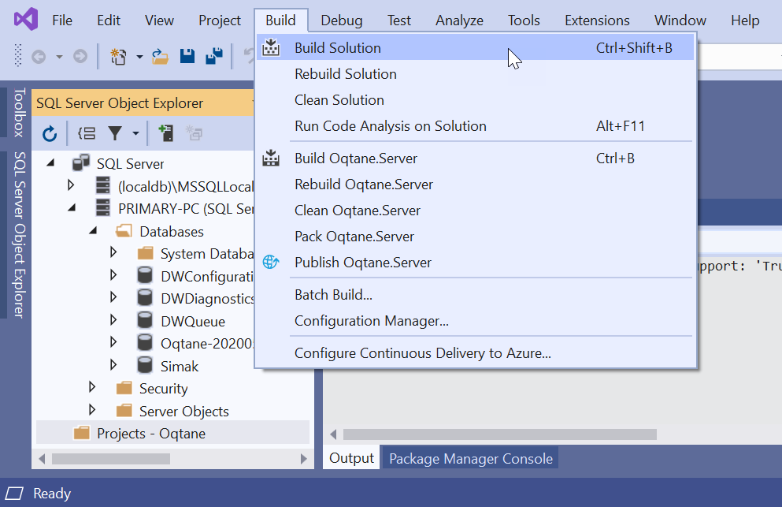782x507 pixels.
Task: Expand the (localdb)\MSSQLLocal server node
Action: (x=71, y=185)
